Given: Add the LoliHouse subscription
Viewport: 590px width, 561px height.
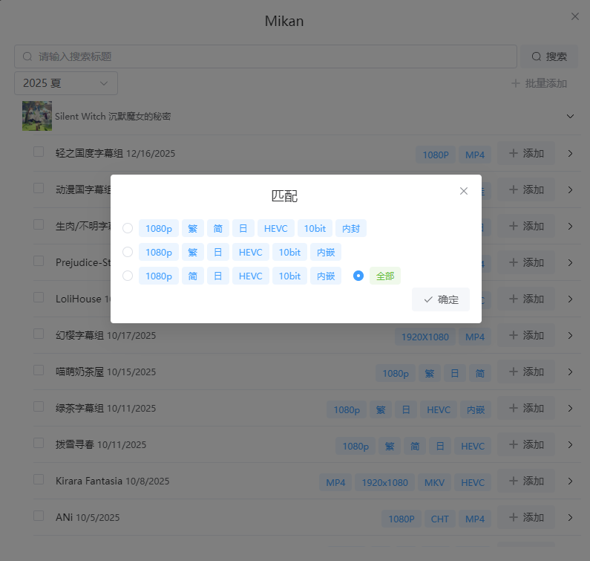Looking at the screenshot, I should [526, 299].
